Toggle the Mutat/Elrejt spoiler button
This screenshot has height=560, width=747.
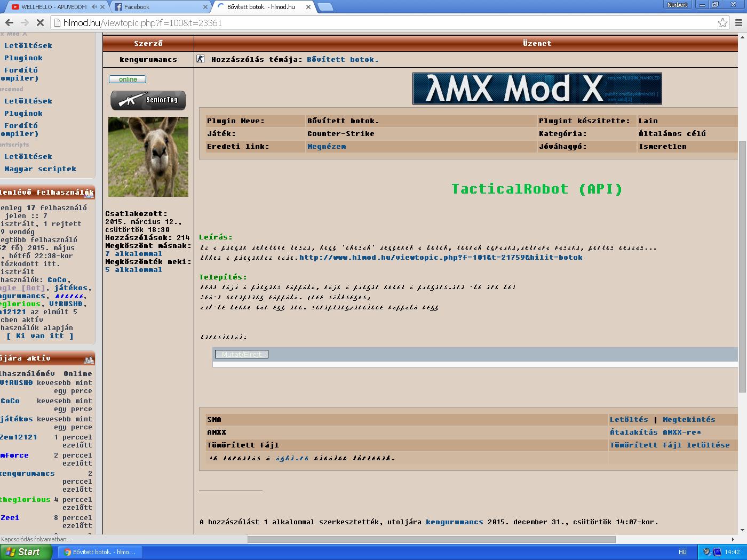242,354
